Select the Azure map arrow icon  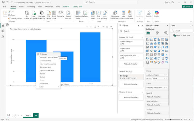[x=159, y=51]
